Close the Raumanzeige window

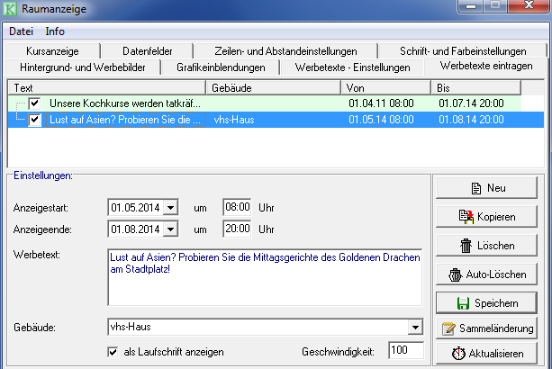(529, 5)
